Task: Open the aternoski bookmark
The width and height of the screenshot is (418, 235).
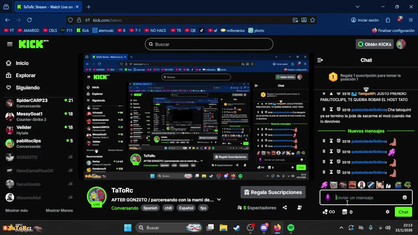Action: (103, 30)
